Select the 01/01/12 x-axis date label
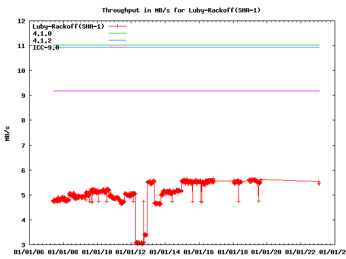Screen dimensions: 346x259 pos(131,252)
